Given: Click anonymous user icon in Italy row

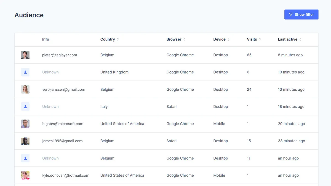Looking at the screenshot, I should (x=25, y=107).
